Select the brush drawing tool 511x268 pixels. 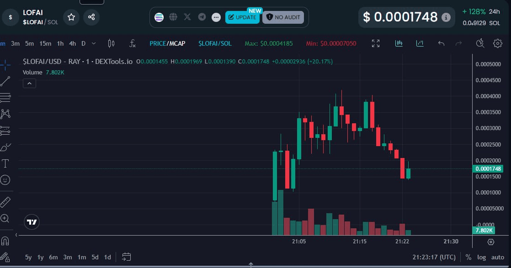pos(5,147)
